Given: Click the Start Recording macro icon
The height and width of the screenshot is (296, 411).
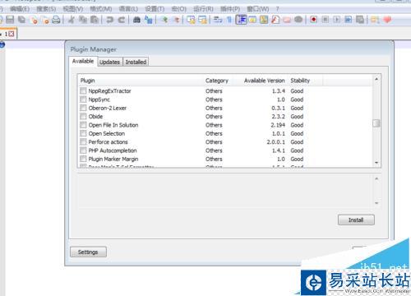Looking at the screenshot, I should 314,20.
